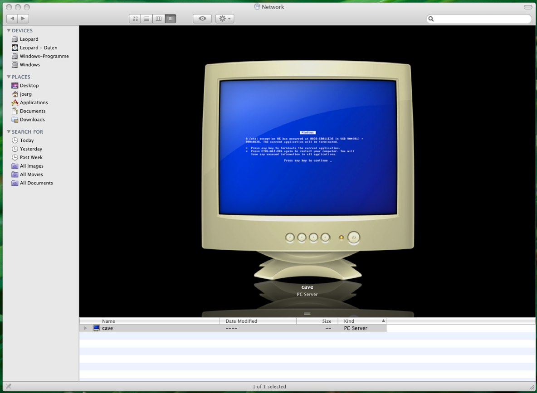The height and width of the screenshot is (393, 537).
Task: Open the Downloads folder
Action: click(32, 119)
